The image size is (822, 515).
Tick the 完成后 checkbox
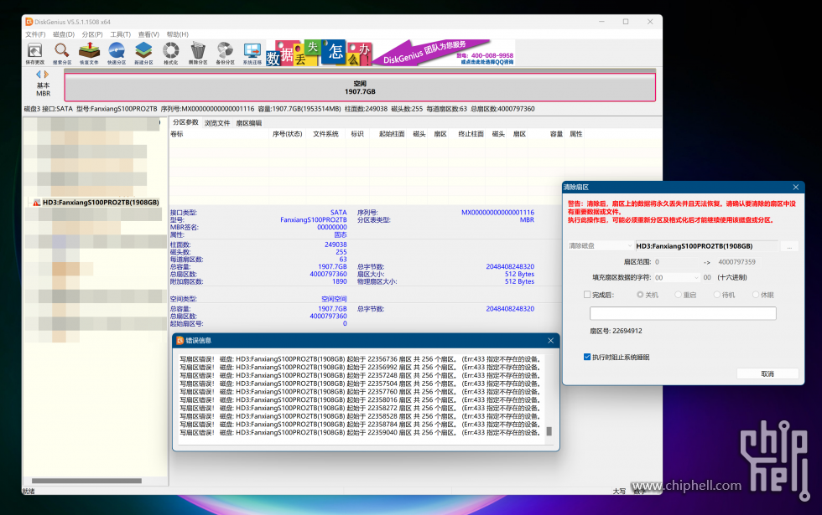(587, 295)
